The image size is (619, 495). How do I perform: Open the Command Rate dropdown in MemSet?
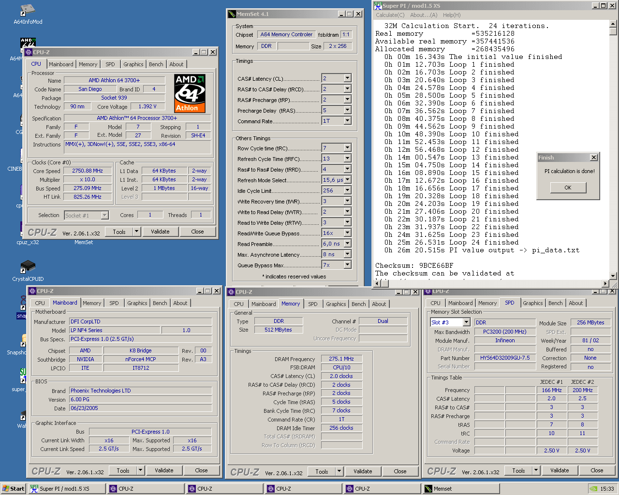pos(347,121)
